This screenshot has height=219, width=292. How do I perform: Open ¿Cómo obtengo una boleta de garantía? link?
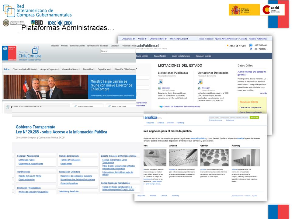pyautogui.click(x=252, y=73)
